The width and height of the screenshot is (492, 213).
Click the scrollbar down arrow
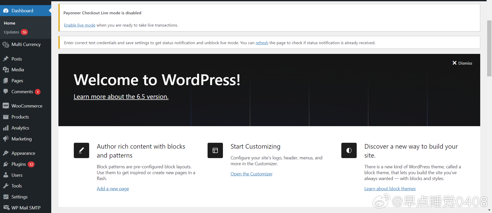(489, 210)
